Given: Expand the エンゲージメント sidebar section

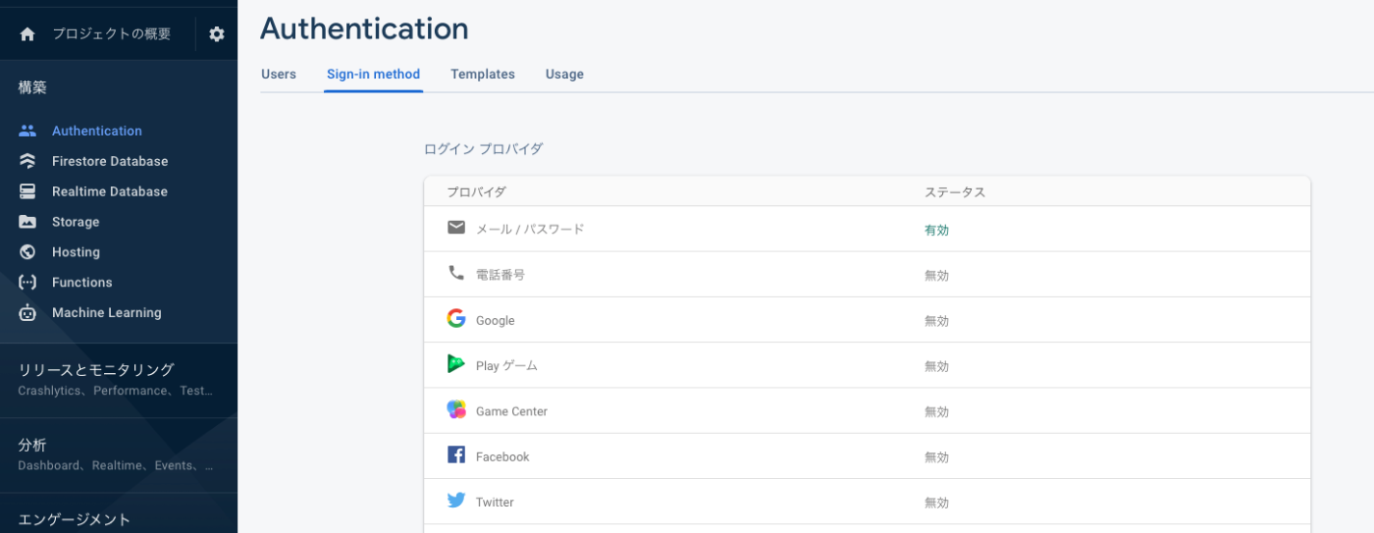Looking at the screenshot, I should [x=75, y=519].
